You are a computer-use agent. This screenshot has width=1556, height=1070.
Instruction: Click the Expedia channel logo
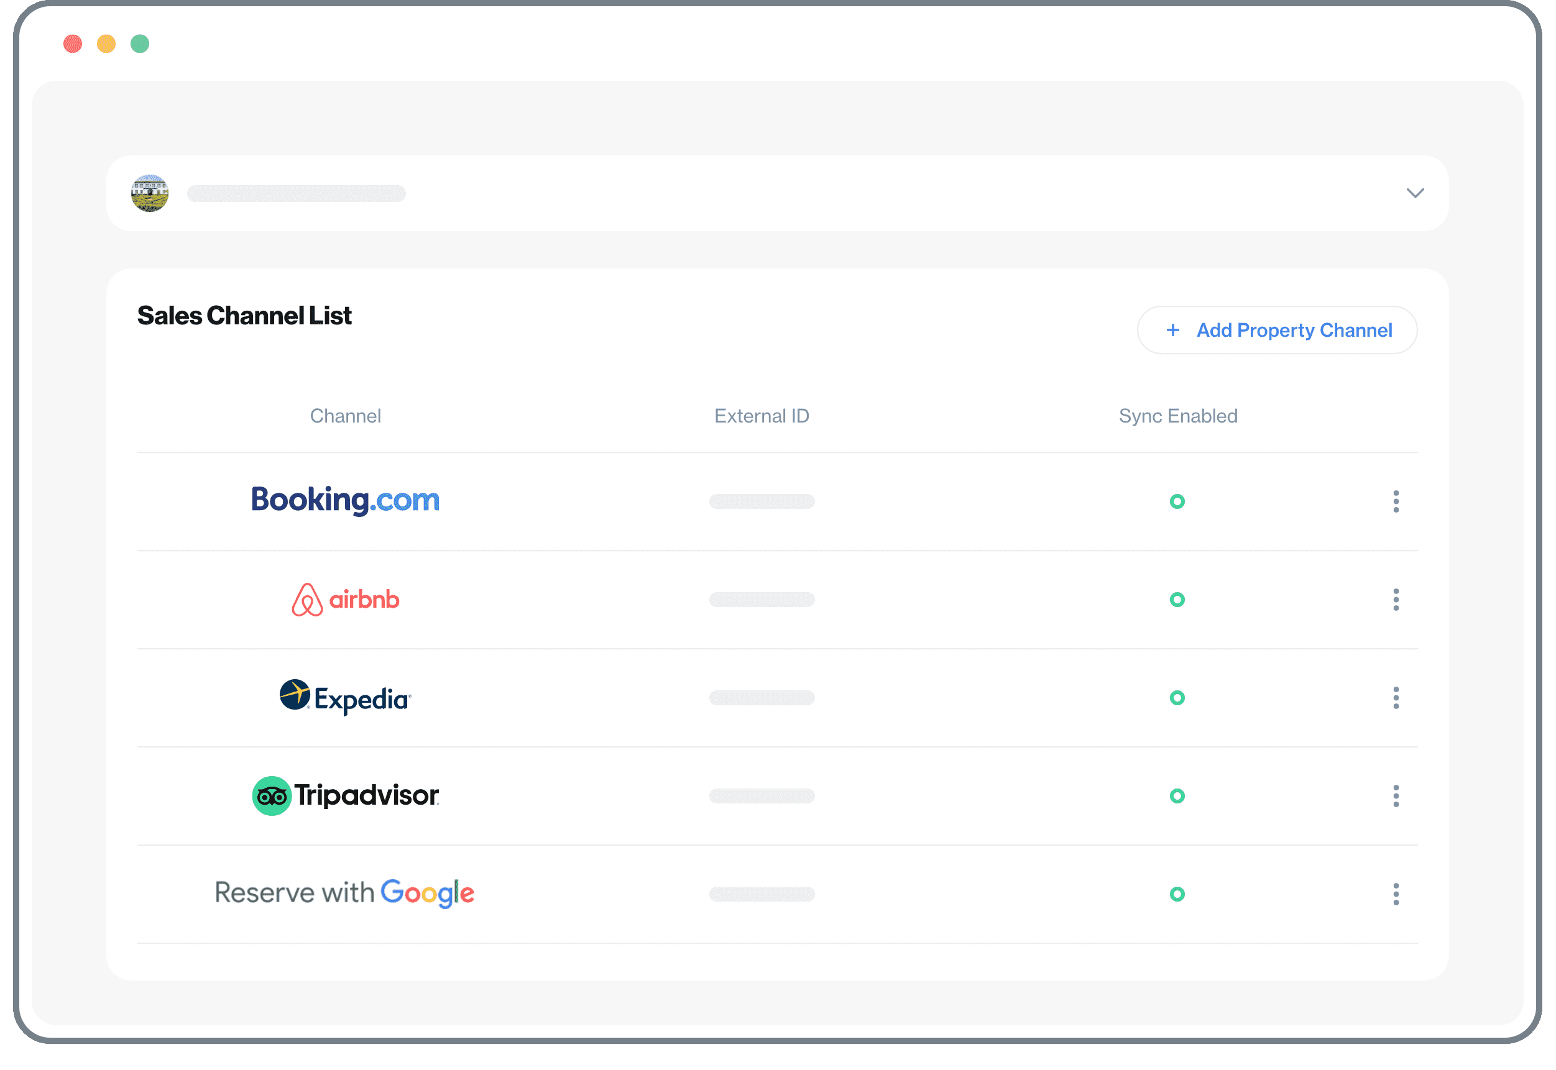tap(346, 698)
